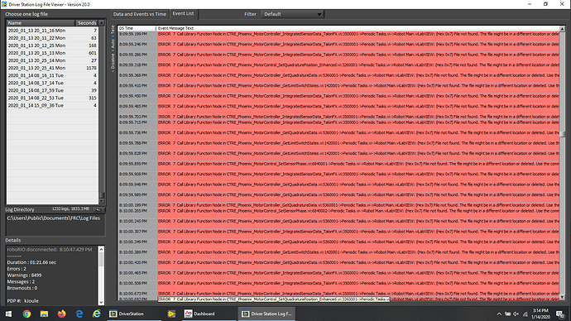Open the Windows Start menu

[9, 314]
